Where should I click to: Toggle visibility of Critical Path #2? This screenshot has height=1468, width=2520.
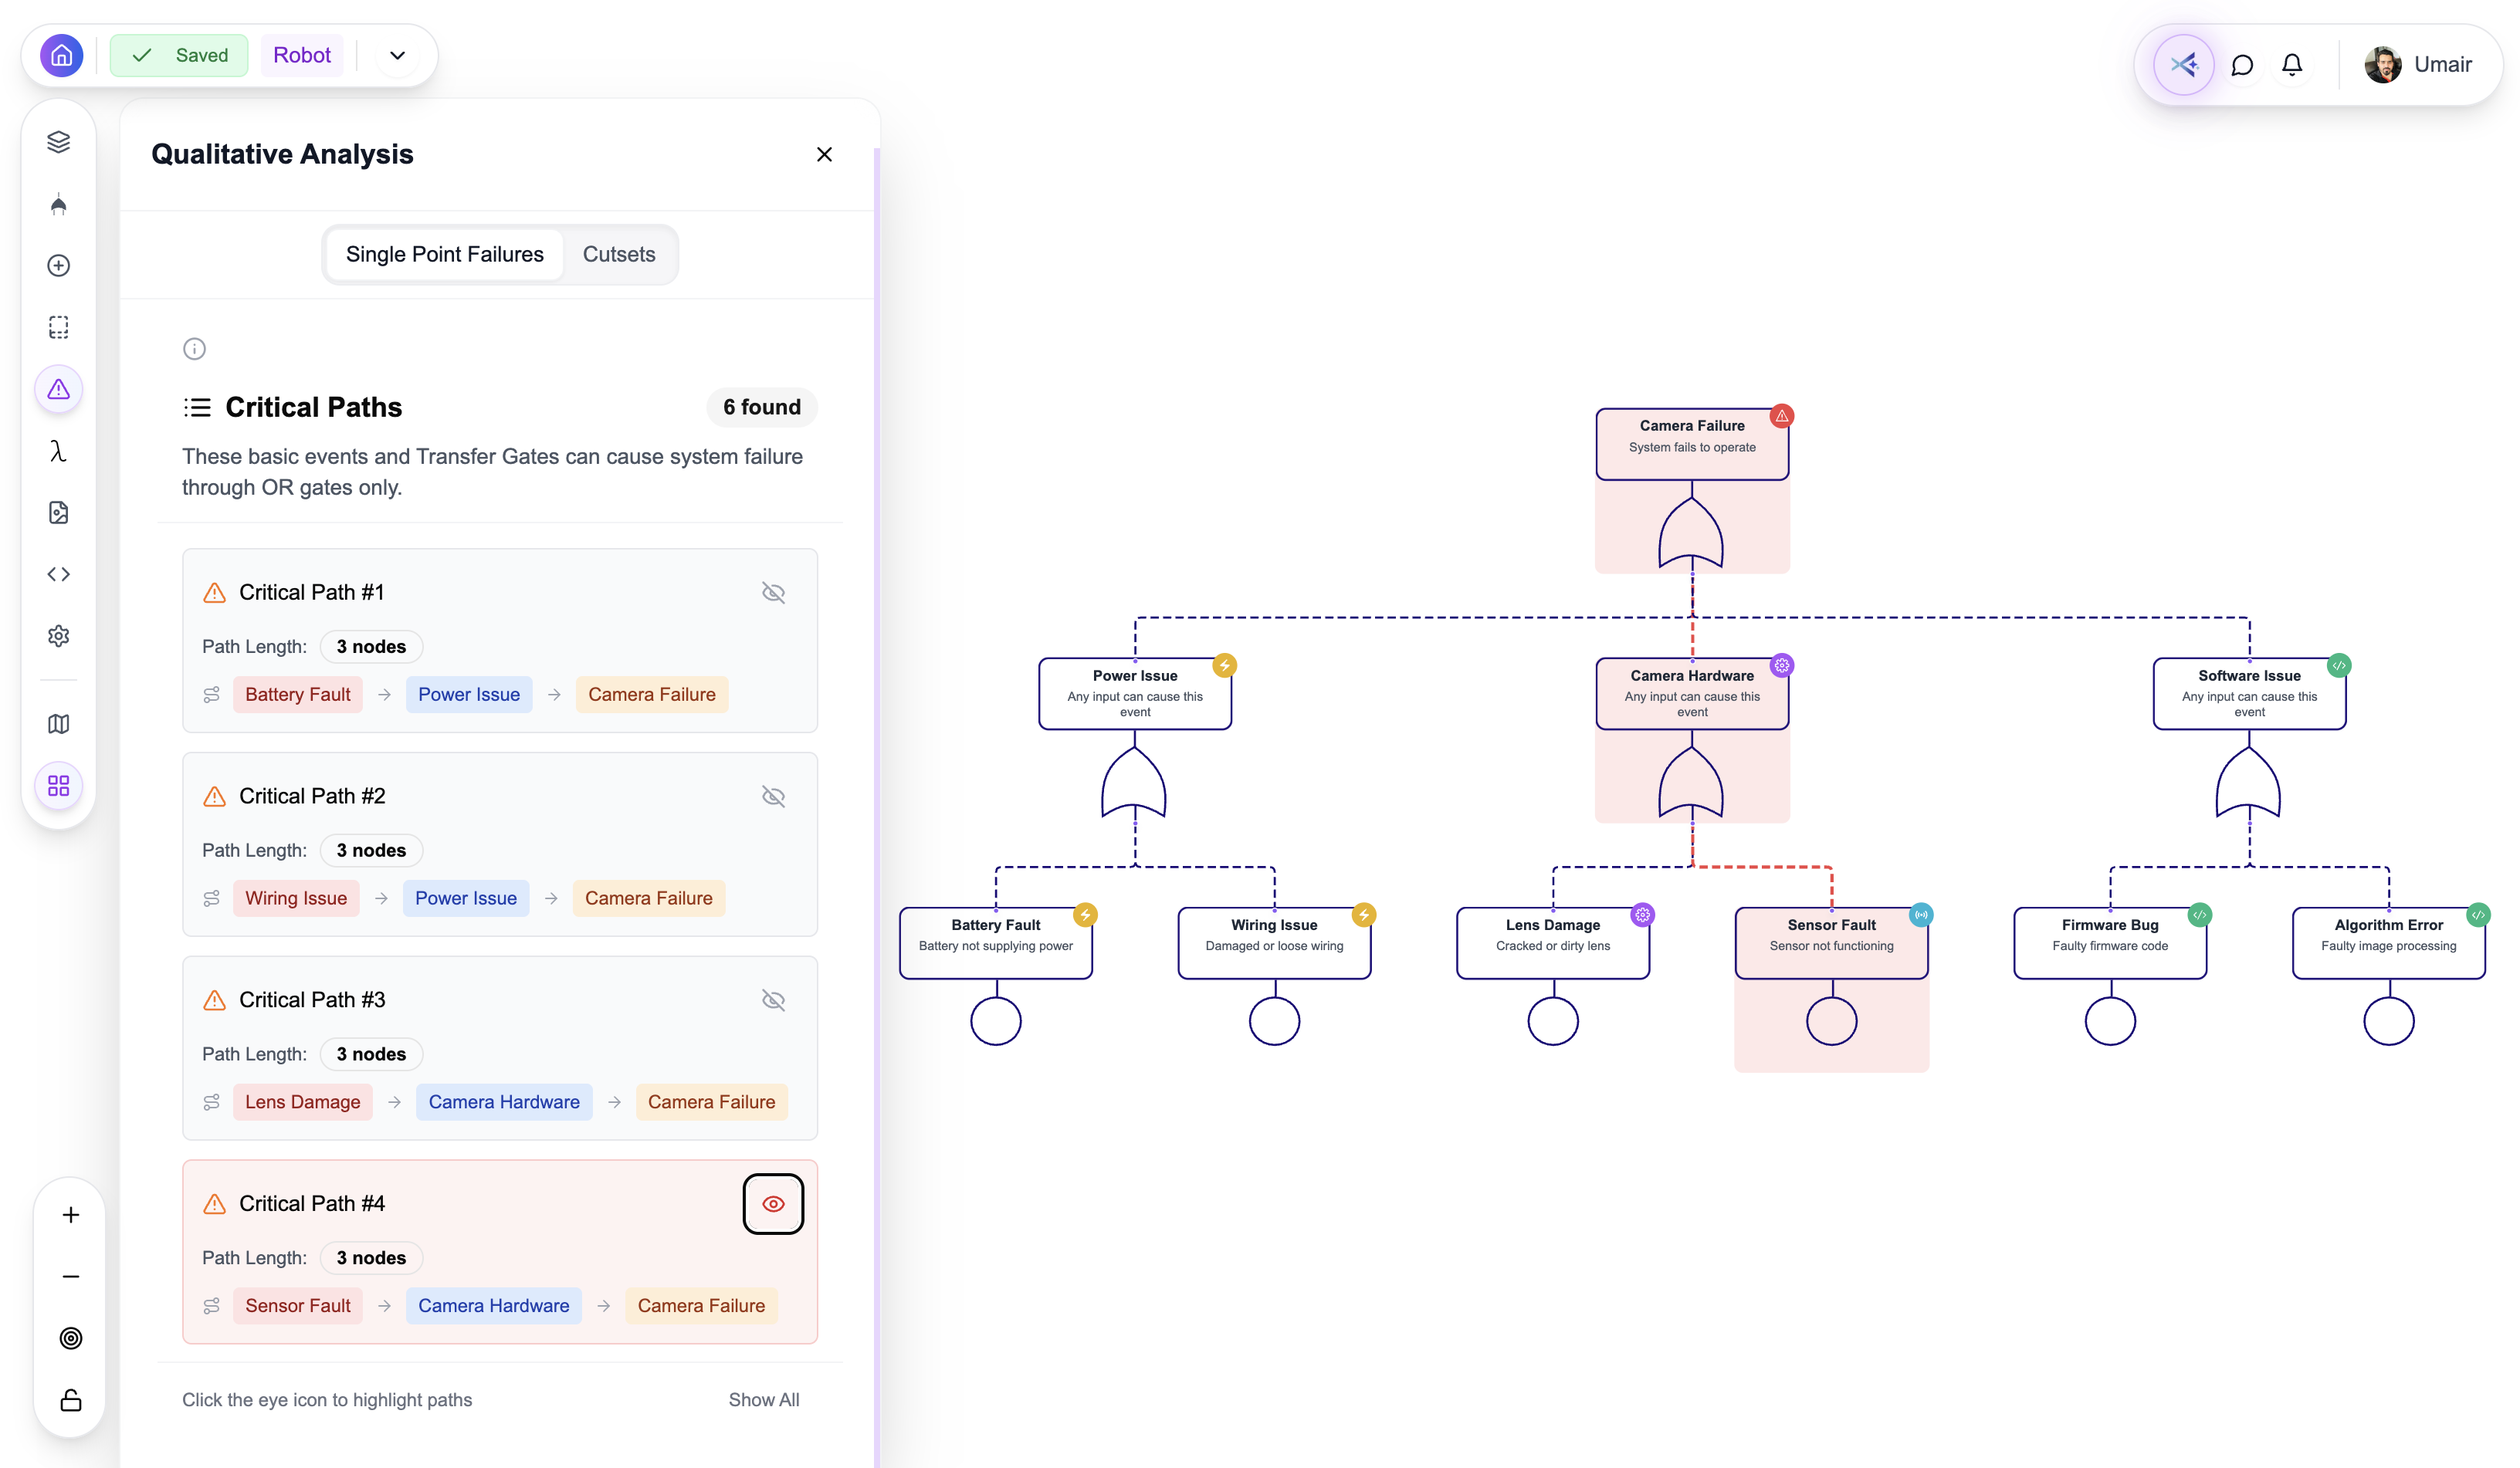pos(773,797)
